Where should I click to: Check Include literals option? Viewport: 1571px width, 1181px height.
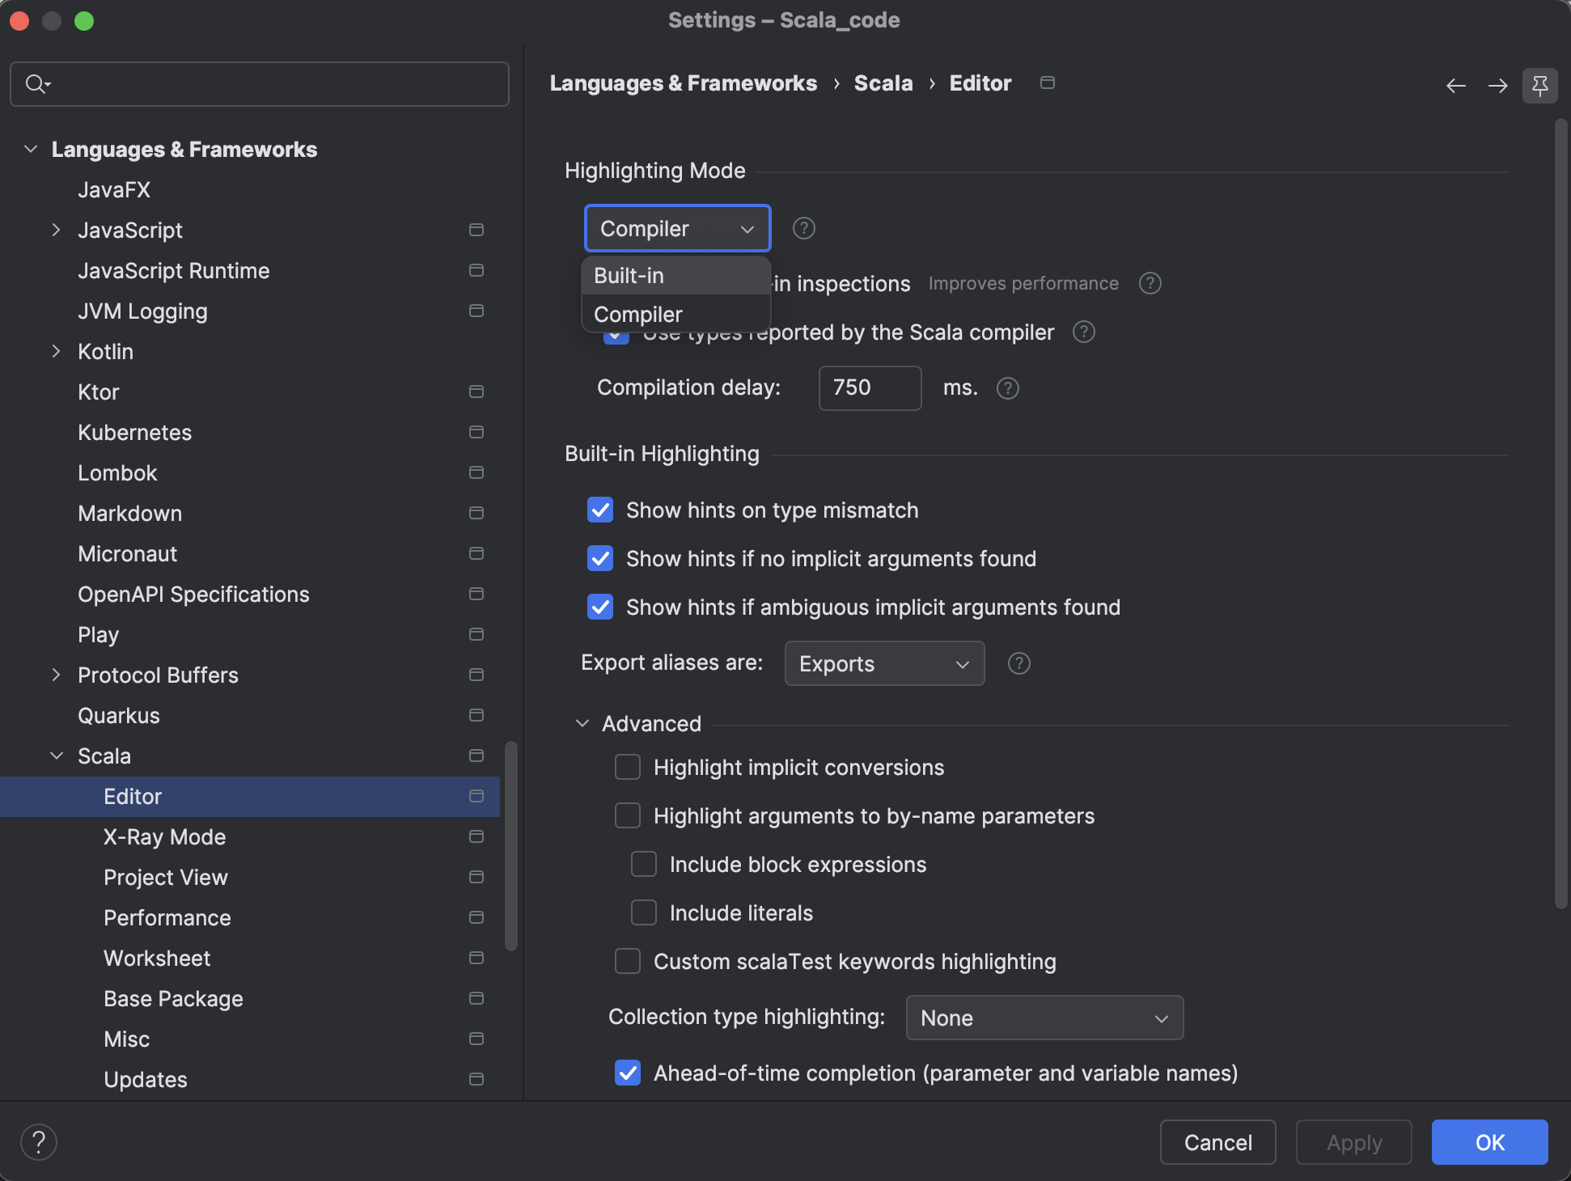tap(644, 912)
